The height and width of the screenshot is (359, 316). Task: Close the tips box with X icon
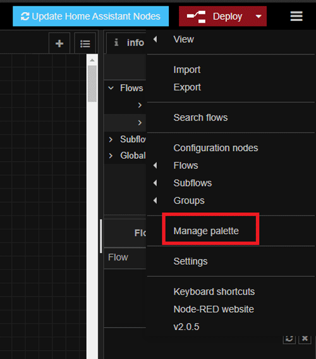(x=305, y=339)
